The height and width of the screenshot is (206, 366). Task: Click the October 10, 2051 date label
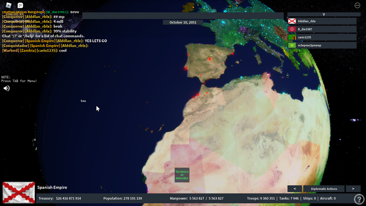click(183, 22)
